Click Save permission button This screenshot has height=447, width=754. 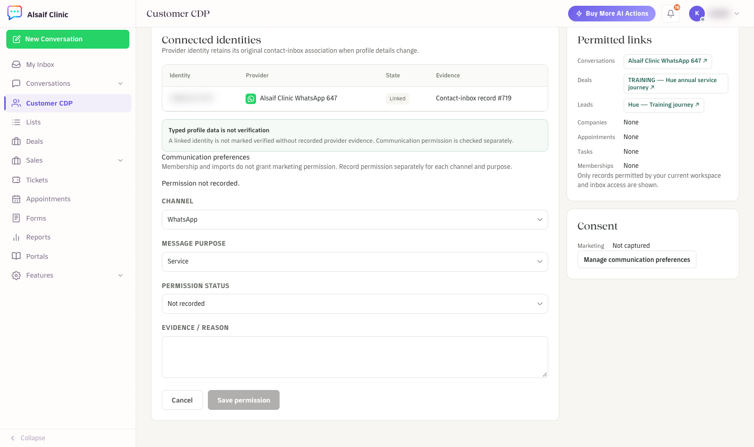(x=243, y=400)
